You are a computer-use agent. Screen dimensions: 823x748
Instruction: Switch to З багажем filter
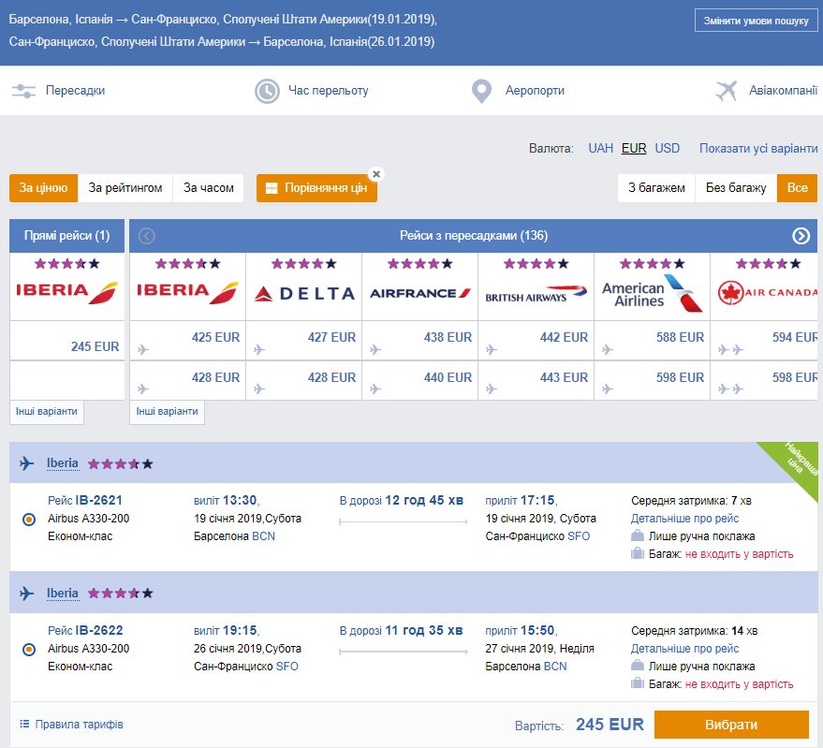click(x=655, y=188)
